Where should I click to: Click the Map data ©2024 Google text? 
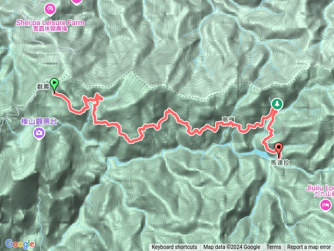[232, 247]
